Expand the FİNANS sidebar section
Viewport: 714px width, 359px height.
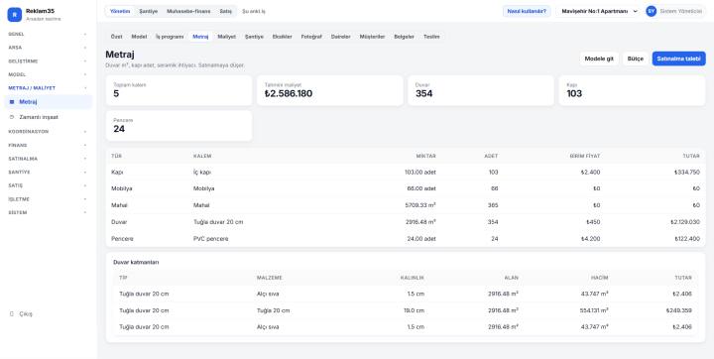coord(48,146)
